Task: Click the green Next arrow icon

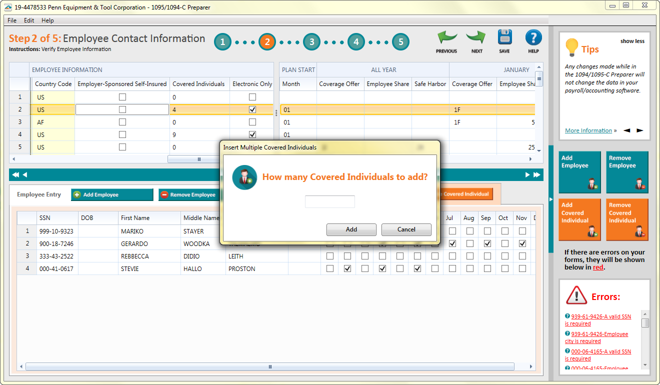Action: tap(476, 38)
